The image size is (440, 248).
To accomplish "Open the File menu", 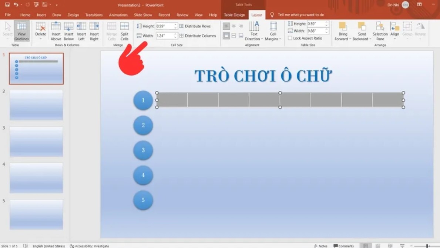I will coord(7,15).
